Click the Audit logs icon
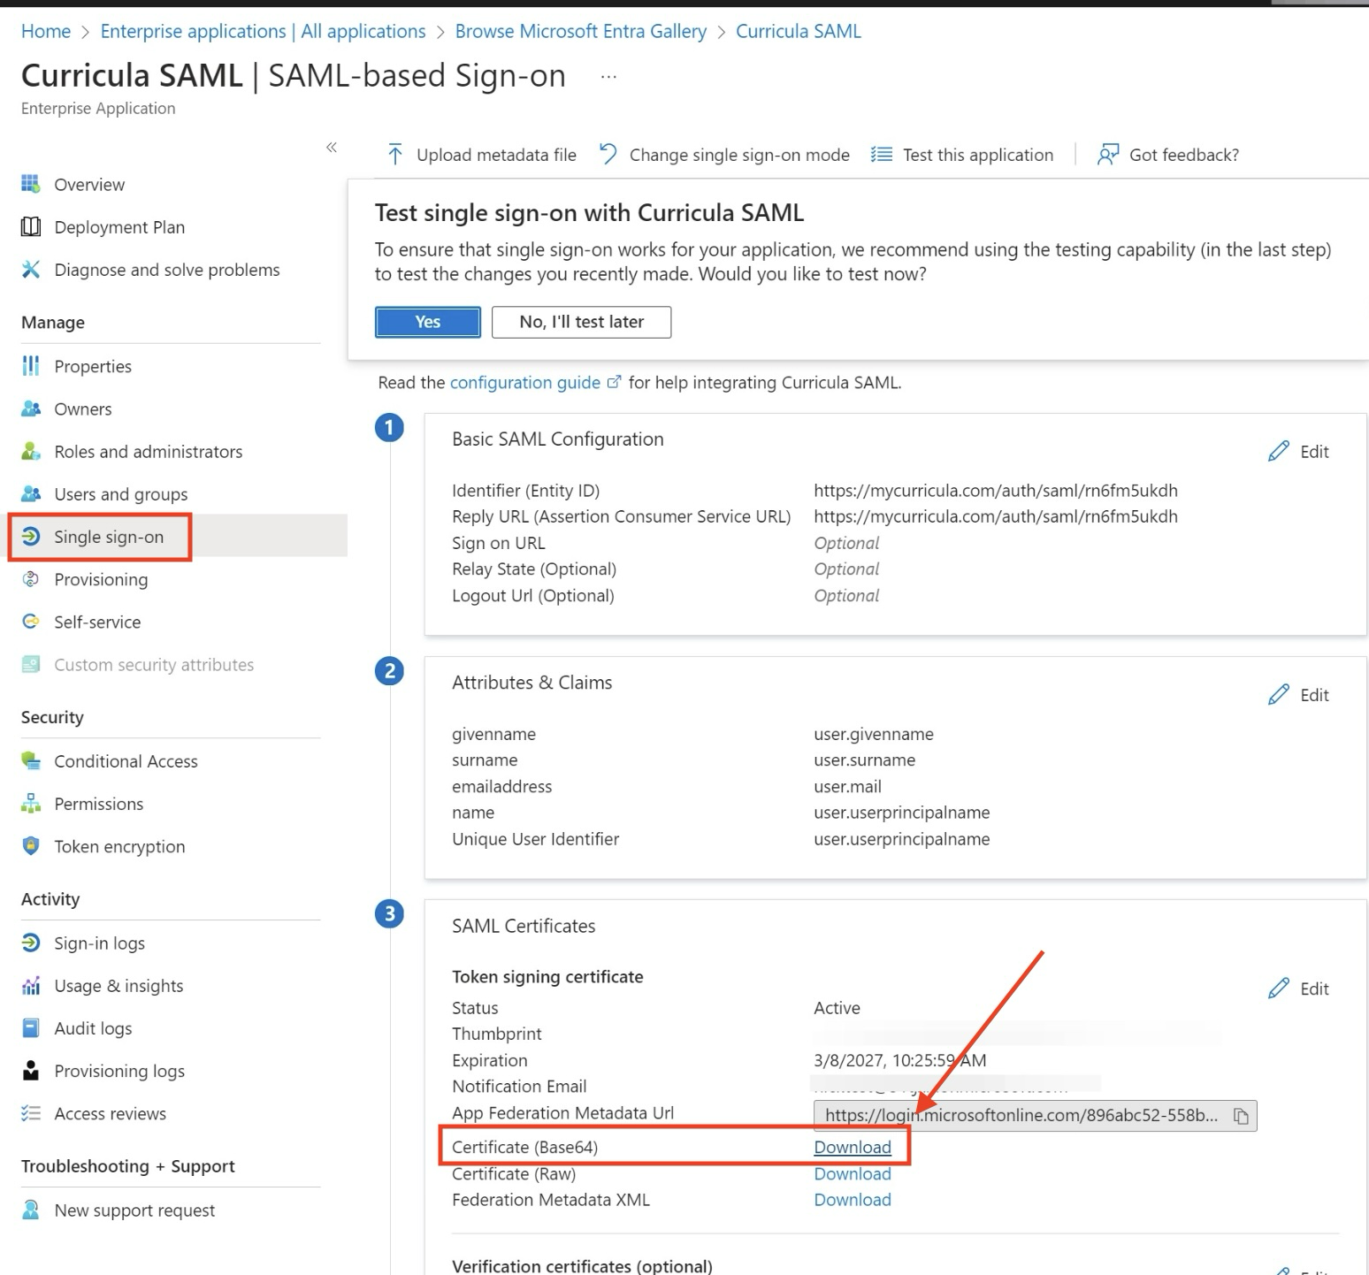1369x1275 pixels. point(31,1027)
